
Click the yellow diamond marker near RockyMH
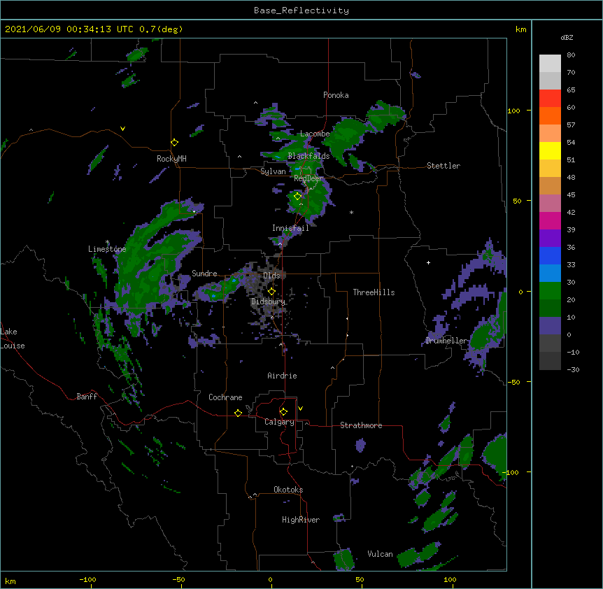(x=175, y=143)
